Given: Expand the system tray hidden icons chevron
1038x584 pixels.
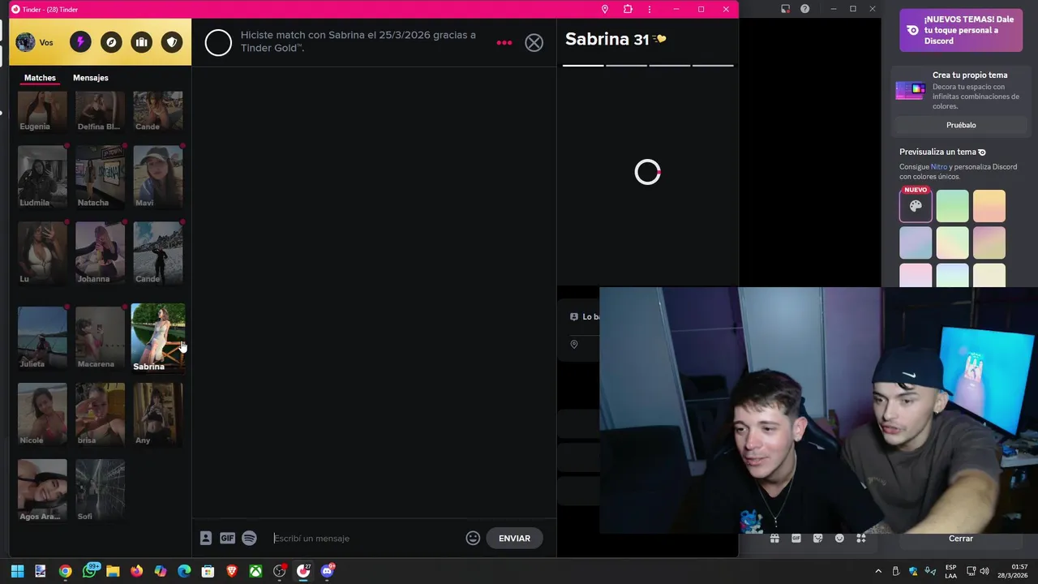Looking at the screenshot, I should (x=878, y=571).
